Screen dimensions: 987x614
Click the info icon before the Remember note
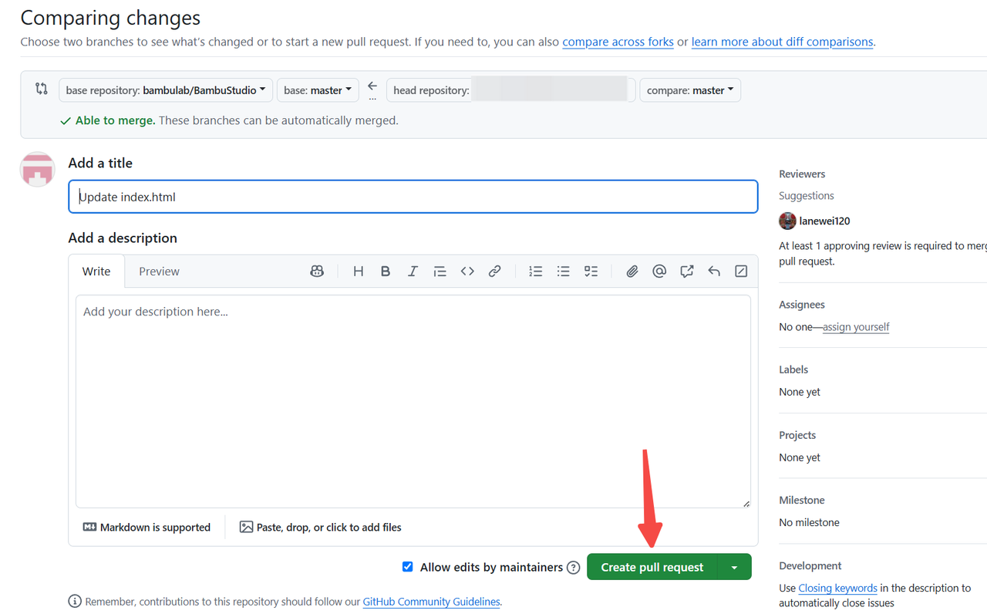(75, 601)
